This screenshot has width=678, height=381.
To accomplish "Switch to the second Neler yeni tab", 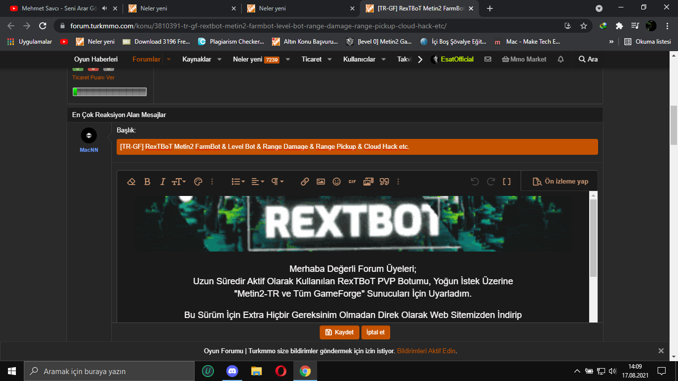I will (301, 8).
